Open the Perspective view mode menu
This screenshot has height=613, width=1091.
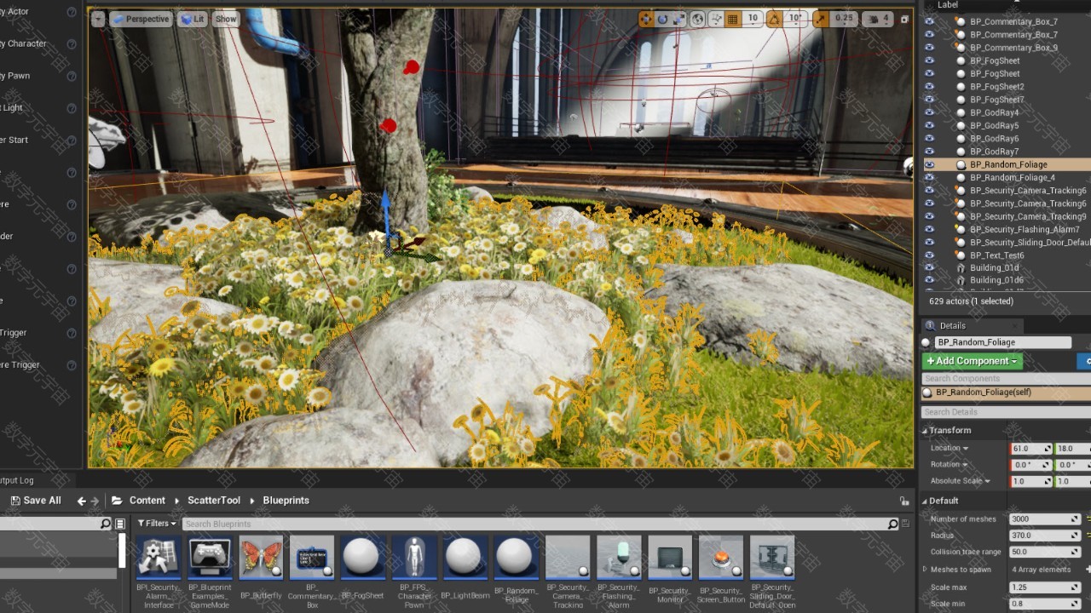141,19
